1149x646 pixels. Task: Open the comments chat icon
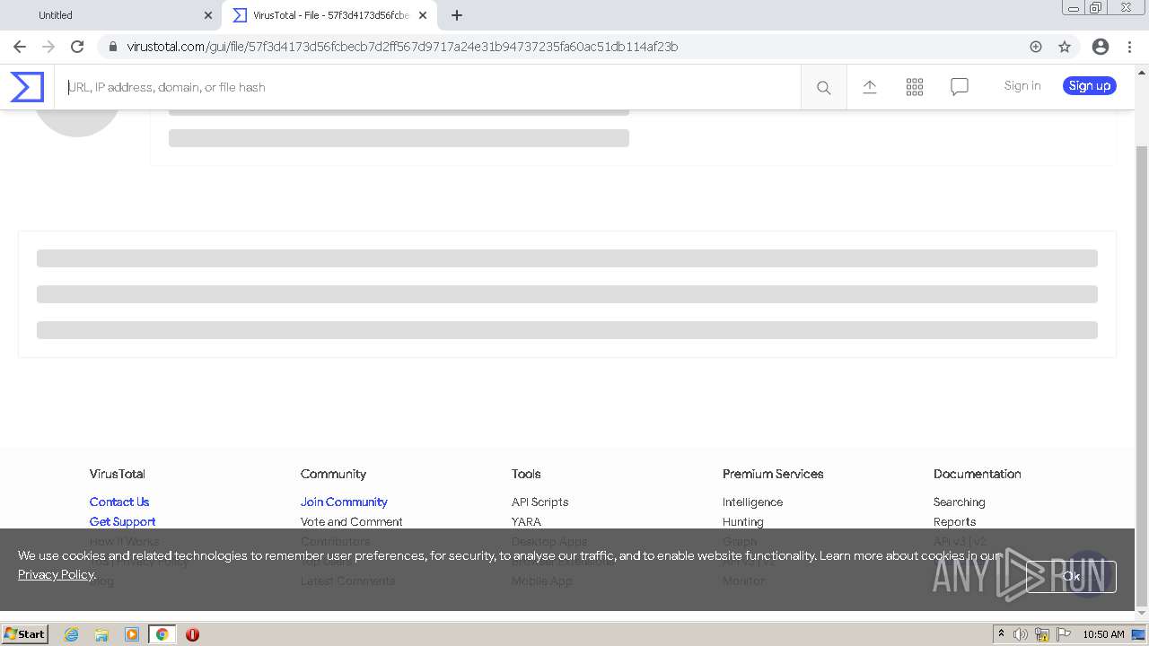click(960, 87)
